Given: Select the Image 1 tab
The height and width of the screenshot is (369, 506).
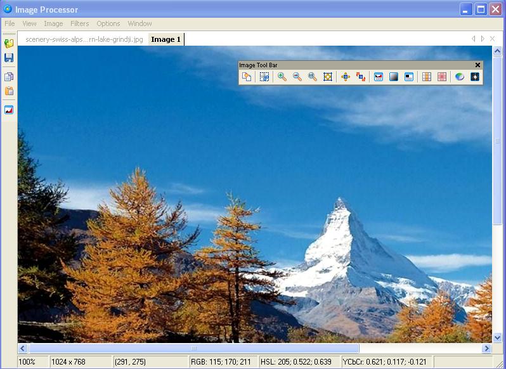Looking at the screenshot, I should pyautogui.click(x=166, y=39).
